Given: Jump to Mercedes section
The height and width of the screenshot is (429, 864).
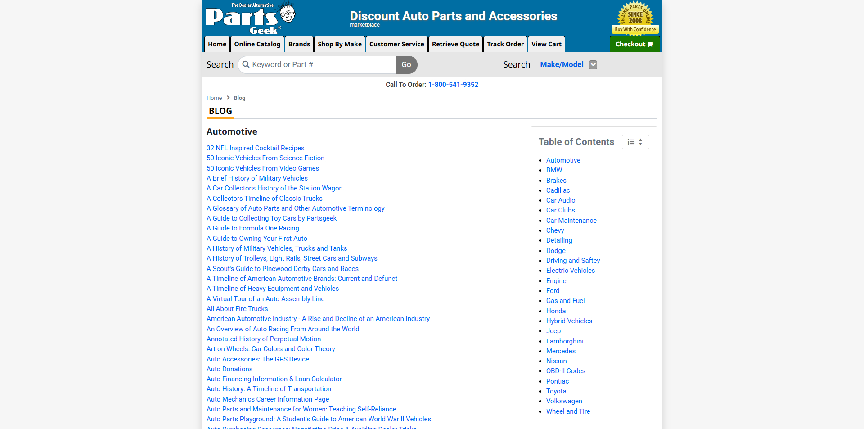Looking at the screenshot, I should coord(561,351).
